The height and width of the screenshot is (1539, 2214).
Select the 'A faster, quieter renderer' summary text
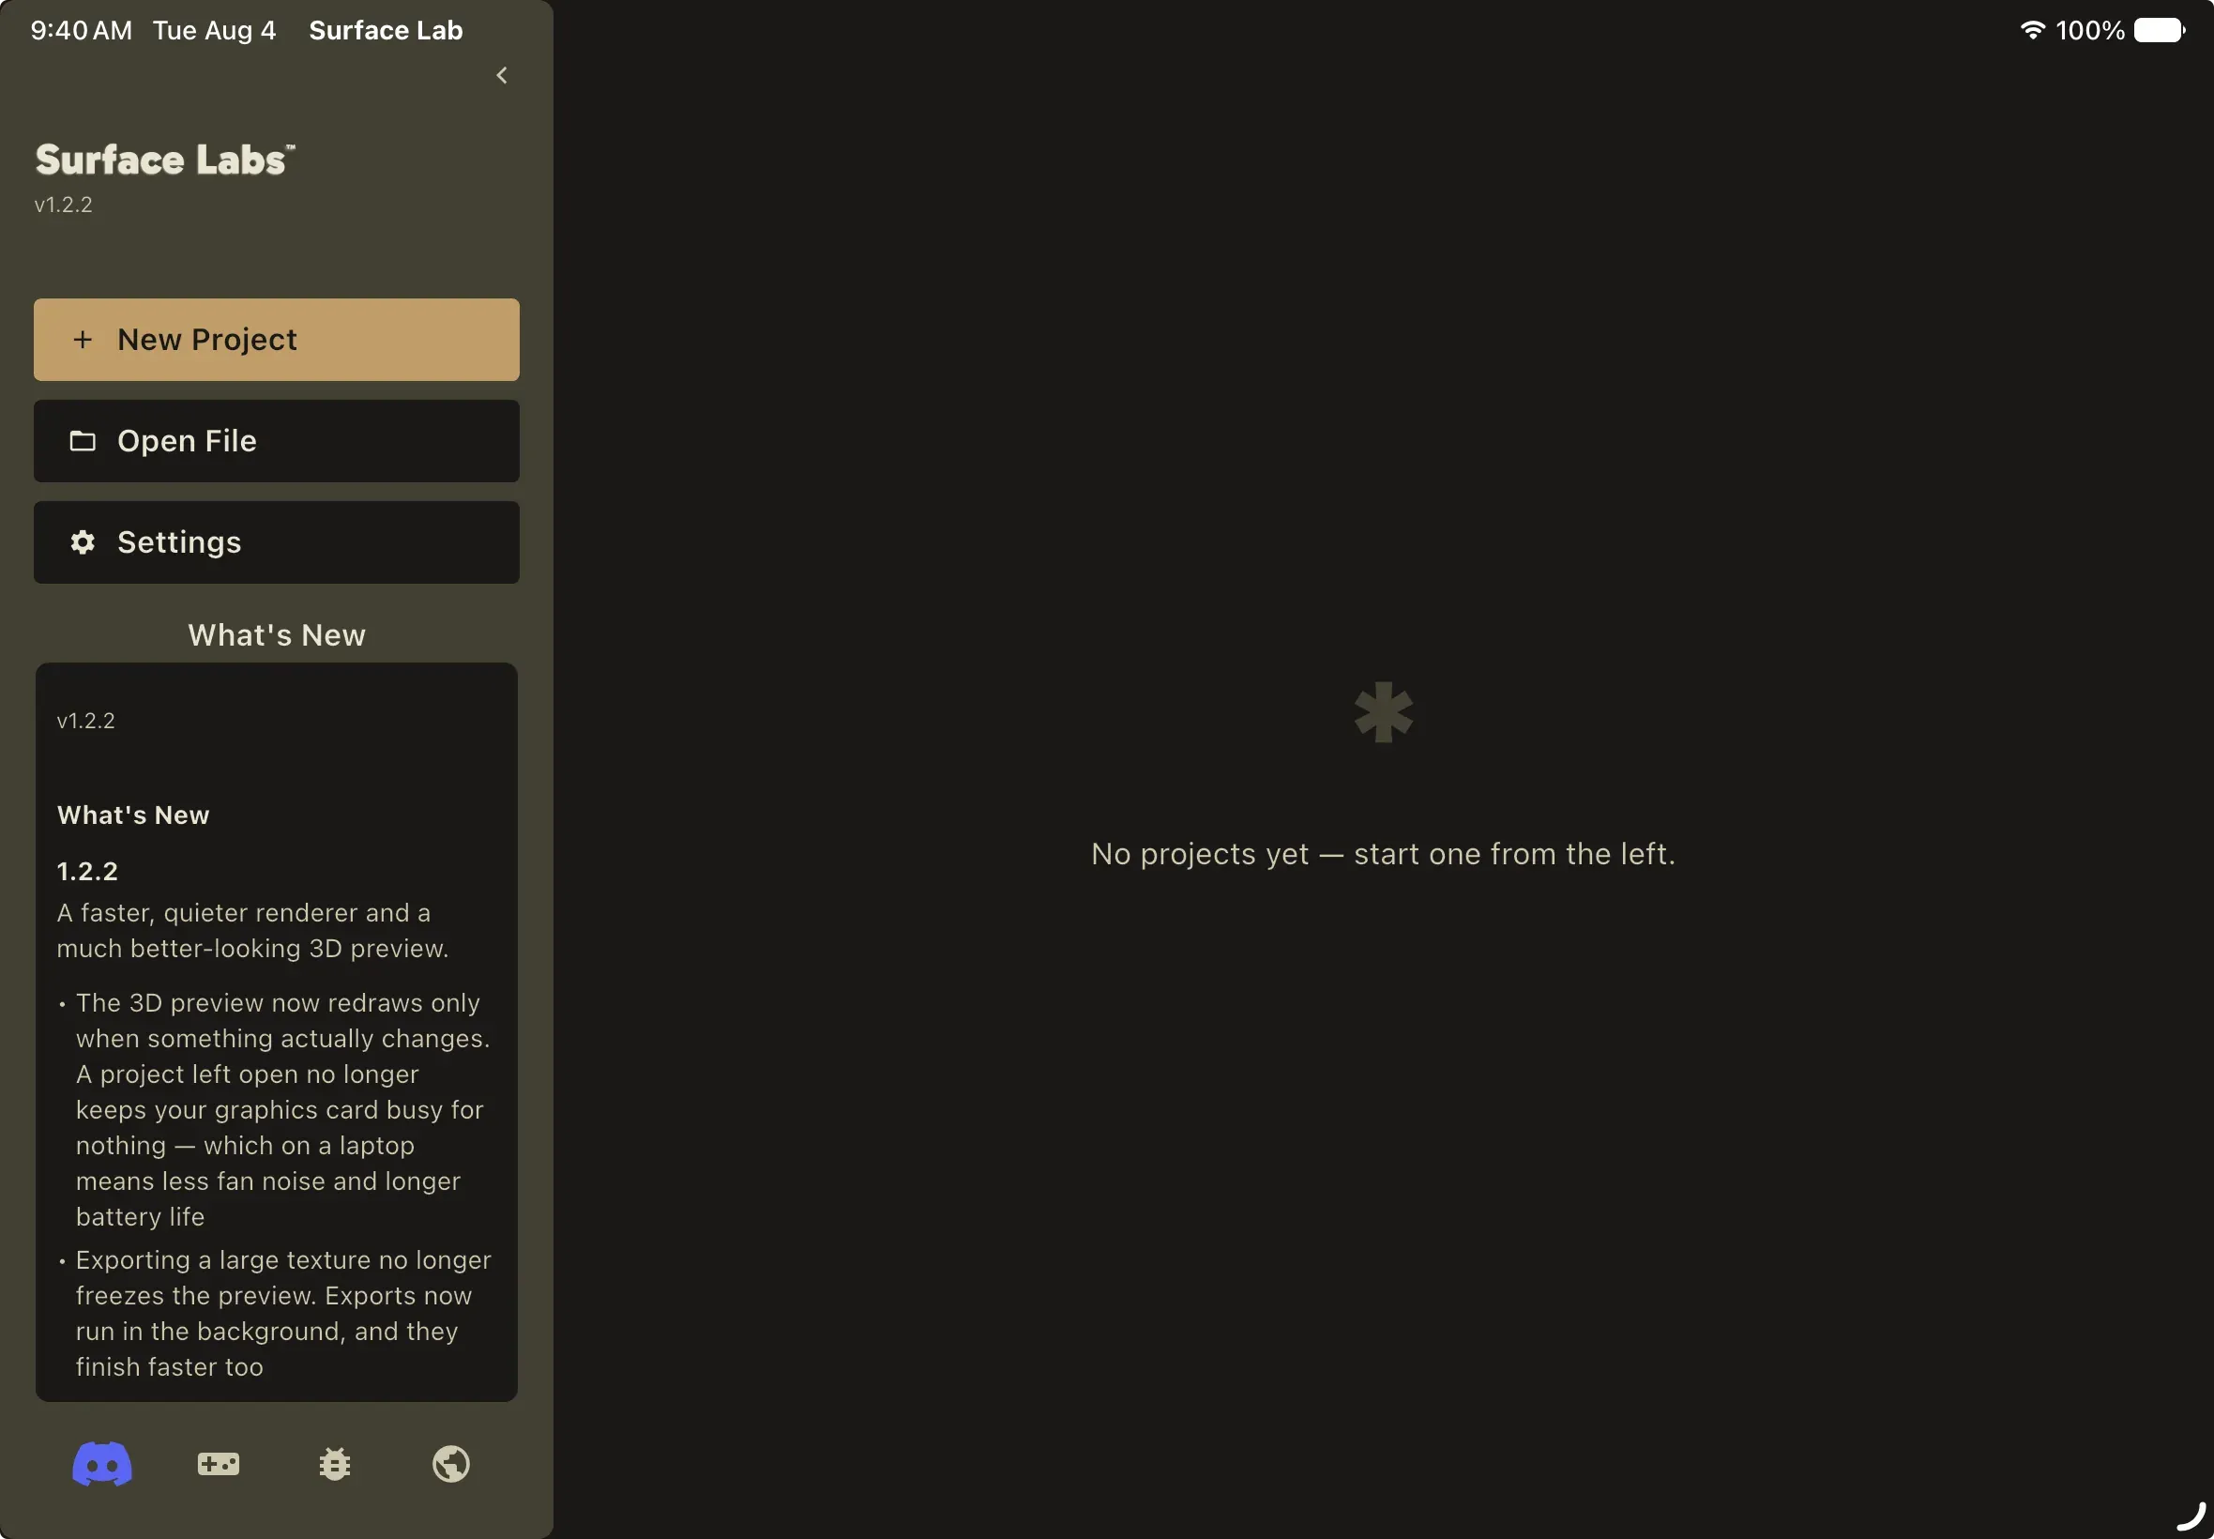[x=252, y=931]
